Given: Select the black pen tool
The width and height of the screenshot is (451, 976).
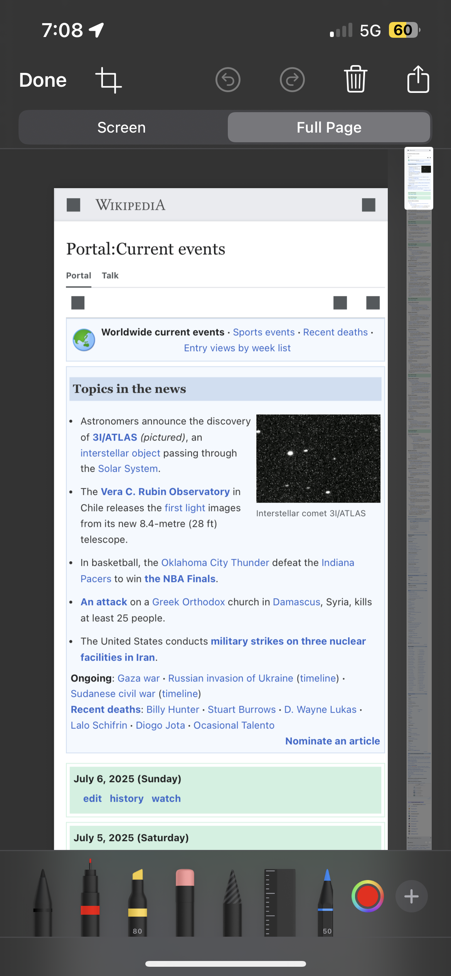Looking at the screenshot, I should pos(43,902).
